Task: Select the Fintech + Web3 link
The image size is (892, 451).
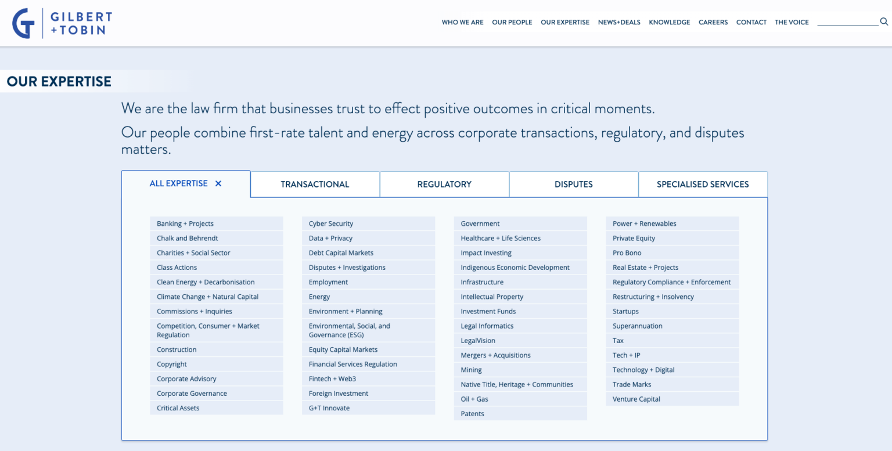Action: 332,378
